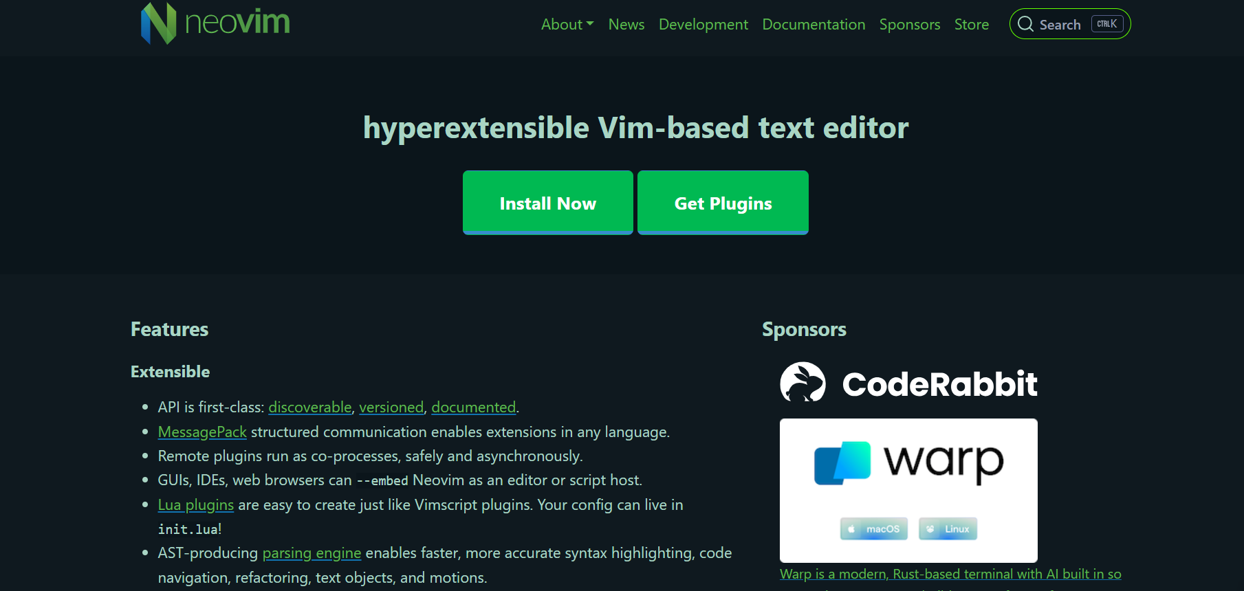Click the "Sponsors" section heading
Image resolution: width=1244 pixels, height=591 pixels.
click(805, 329)
